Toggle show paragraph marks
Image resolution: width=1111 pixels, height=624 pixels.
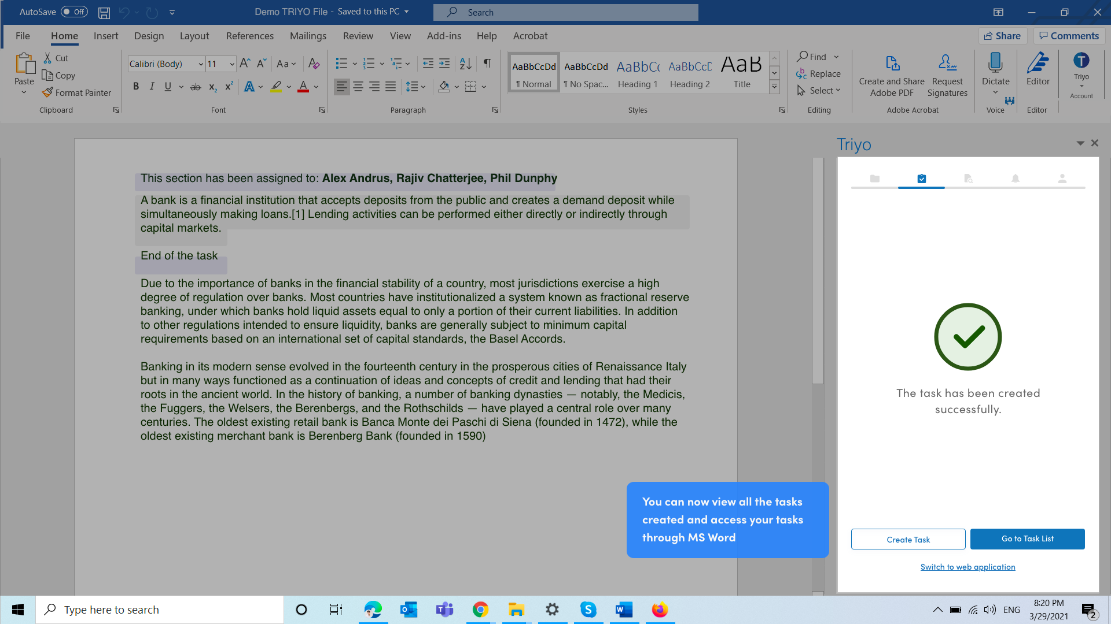[x=487, y=64]
